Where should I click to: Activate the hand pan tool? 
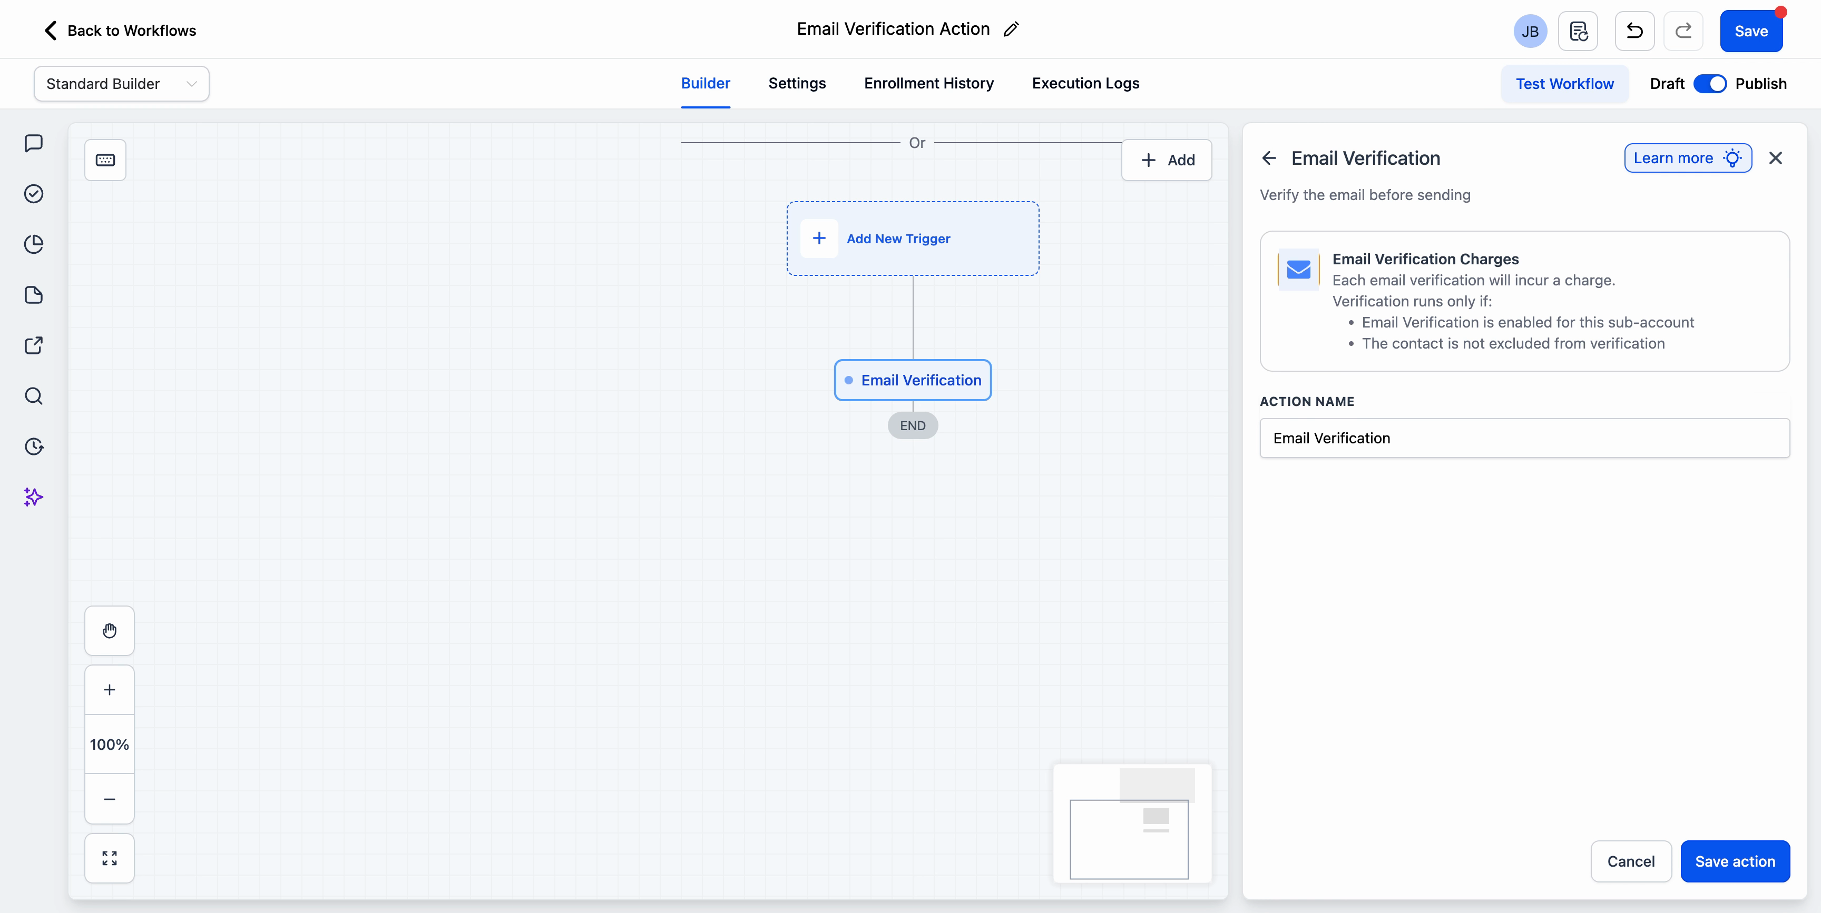click(109, 630)
